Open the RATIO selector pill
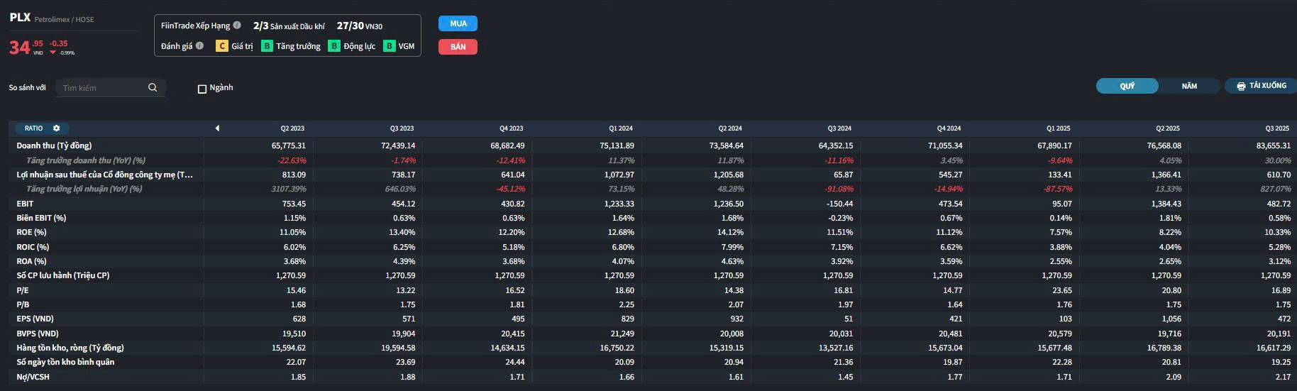Viewport: 1297px width, 391px height. click(33, 128)
